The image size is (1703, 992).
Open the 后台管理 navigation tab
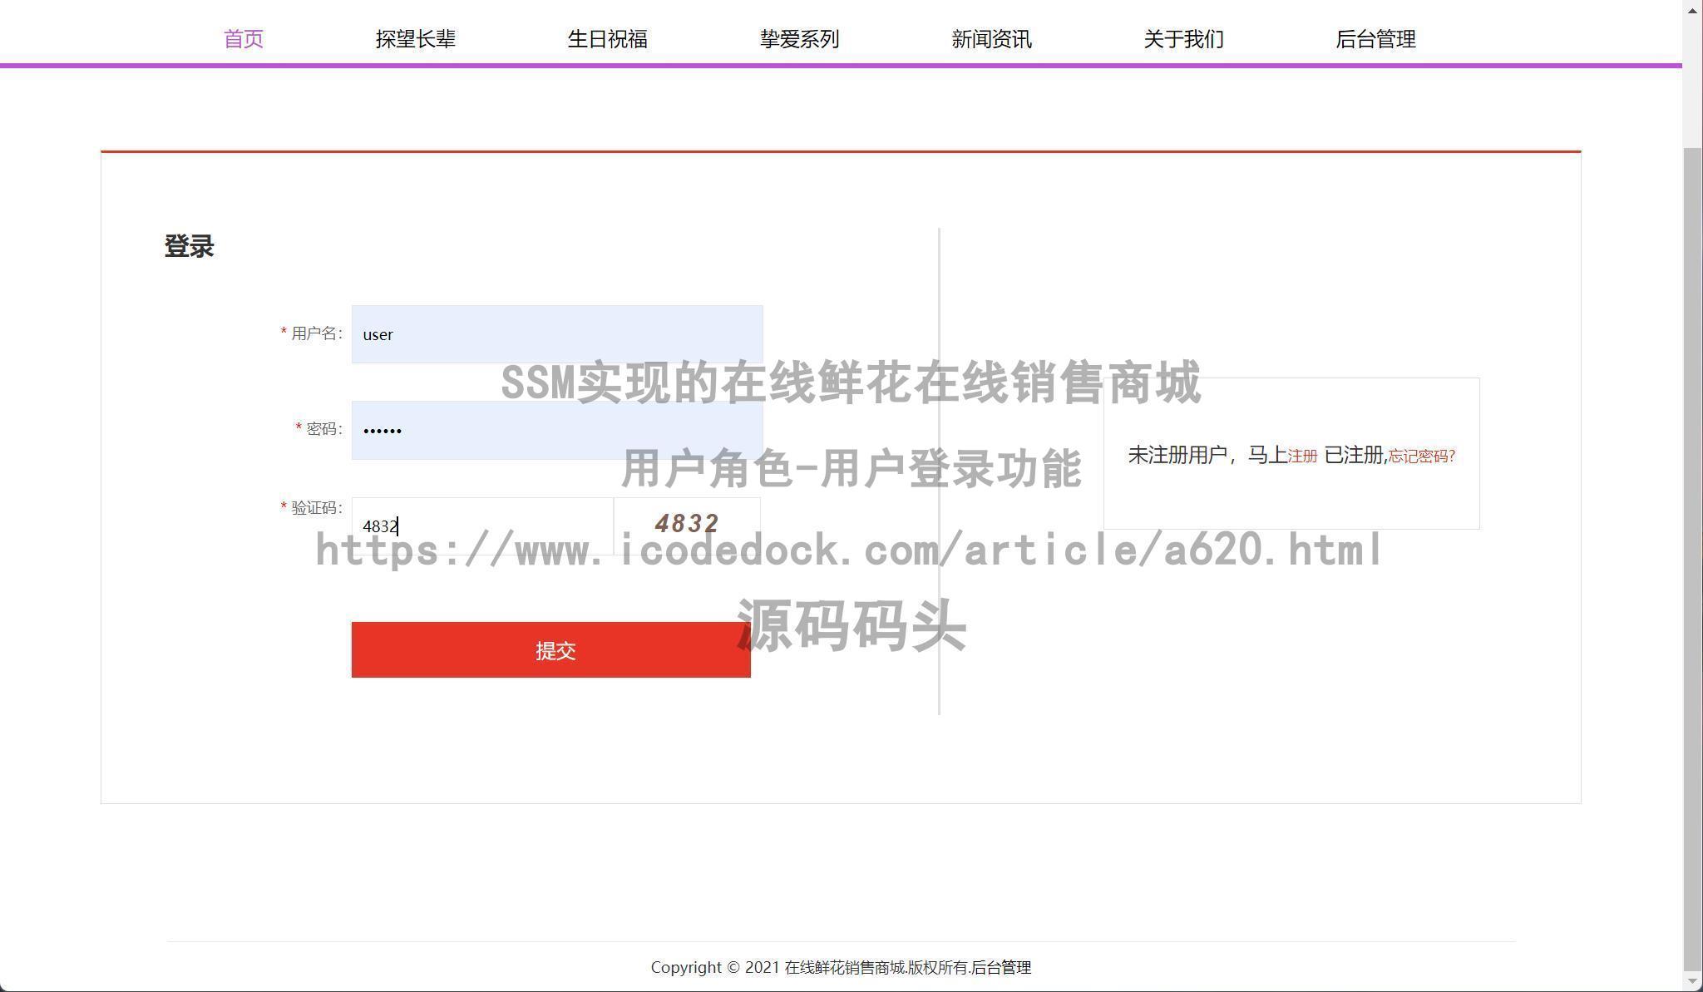coord(1375,38)
